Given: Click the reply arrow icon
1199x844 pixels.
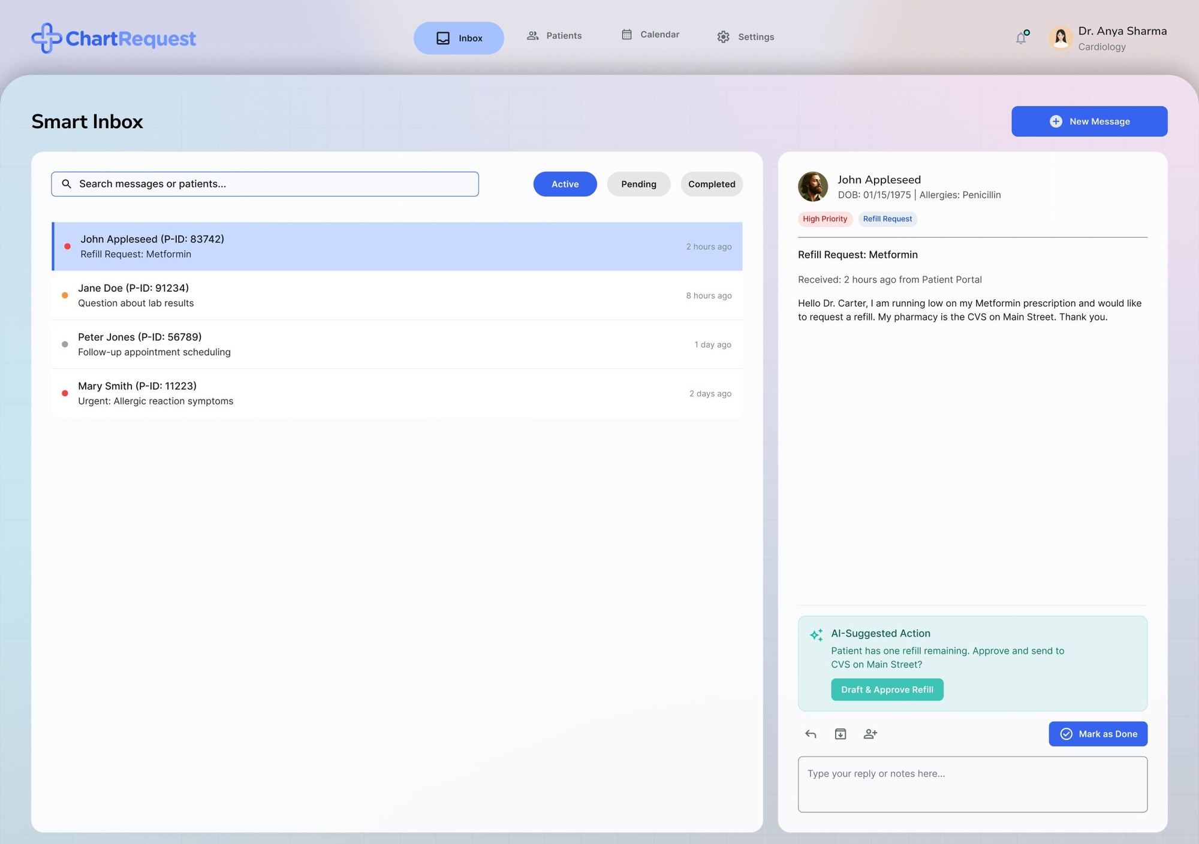Looking at the screenshot, I should click(811, 734).
